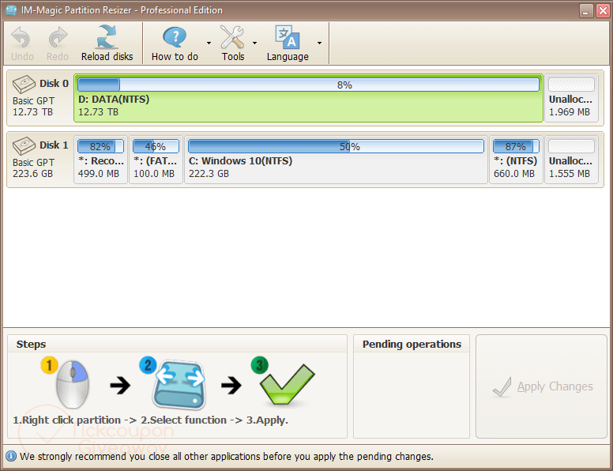Click the 82% usage bar on Recovery partition

point(100,147)
